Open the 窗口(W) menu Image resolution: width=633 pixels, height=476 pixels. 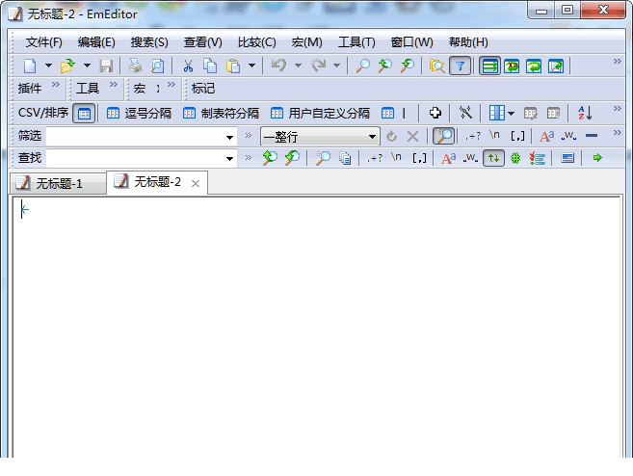click(x=411, y=42)
